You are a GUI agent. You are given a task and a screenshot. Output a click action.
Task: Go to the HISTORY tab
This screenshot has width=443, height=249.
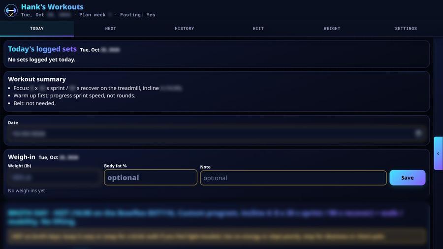click(x=185, y=29)
